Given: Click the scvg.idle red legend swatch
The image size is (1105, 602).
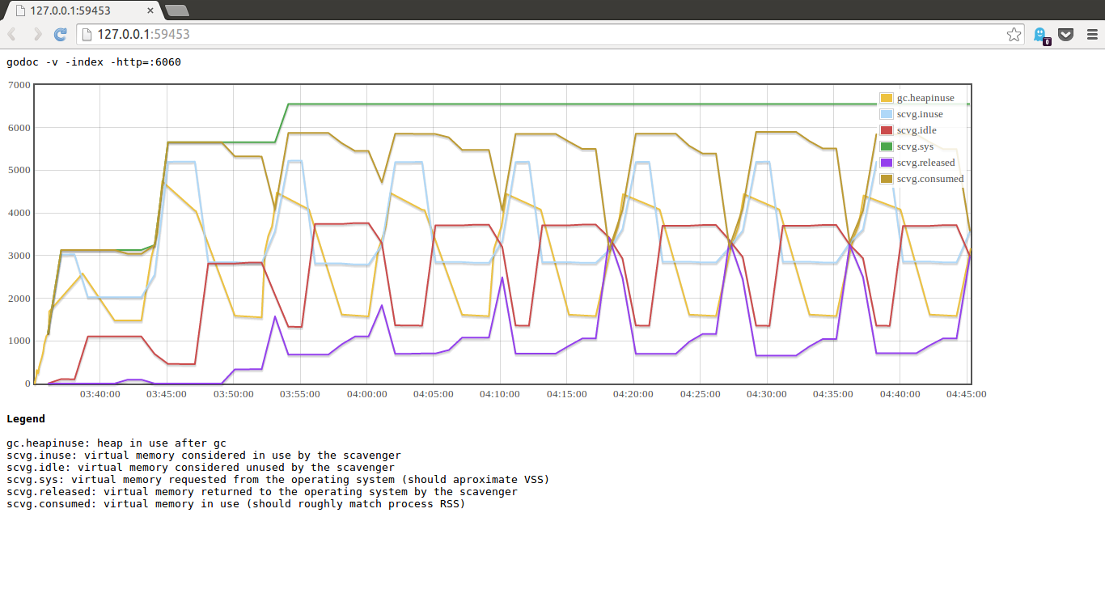Looking at the screenshot, I should click(887, 130).
